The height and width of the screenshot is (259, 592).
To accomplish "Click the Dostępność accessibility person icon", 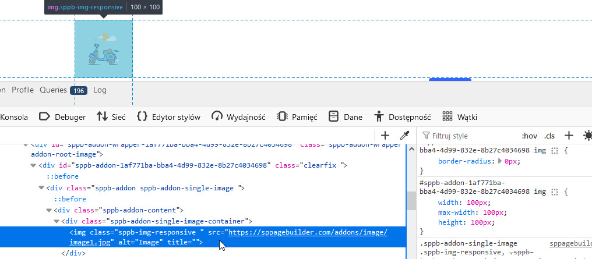I will click(380, 116).
